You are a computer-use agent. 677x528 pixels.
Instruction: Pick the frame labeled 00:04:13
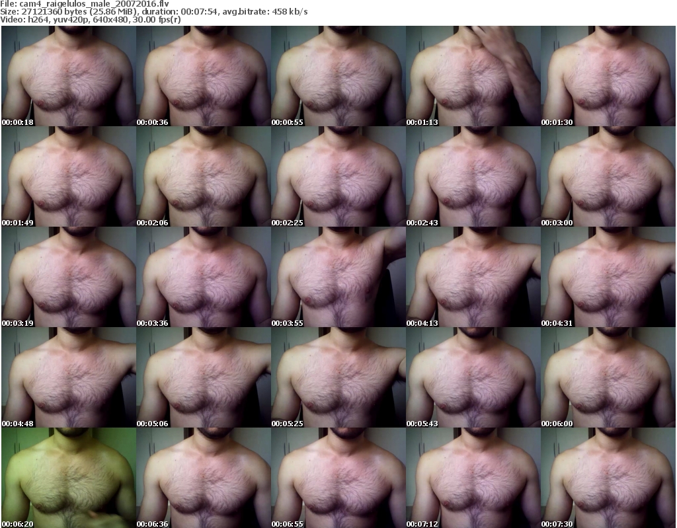473,277
